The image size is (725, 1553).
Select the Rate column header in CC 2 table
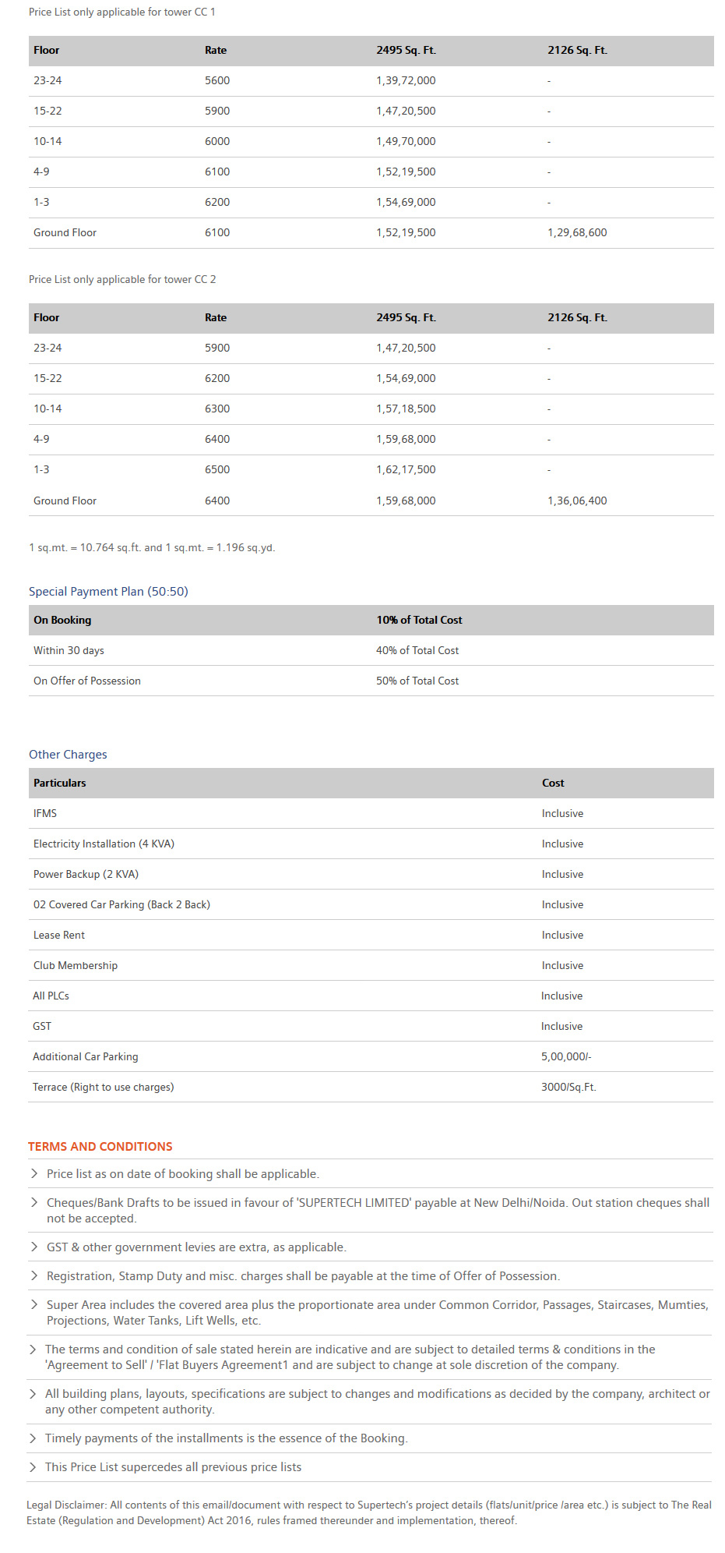click(x=216, y=317)
